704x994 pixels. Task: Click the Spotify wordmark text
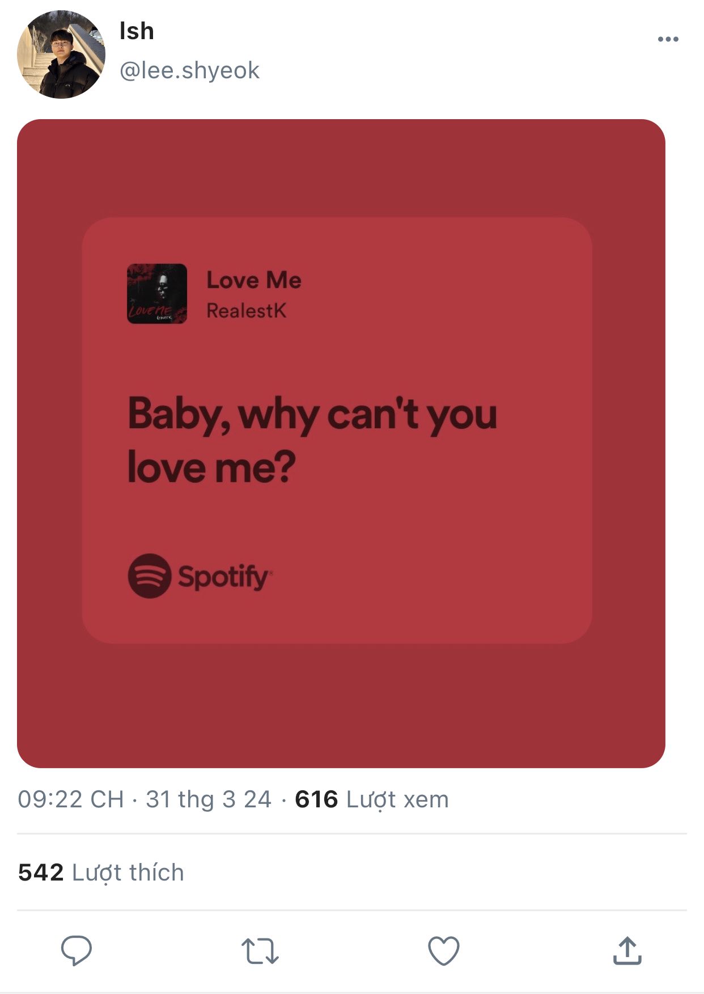click(x=224, y=577)
